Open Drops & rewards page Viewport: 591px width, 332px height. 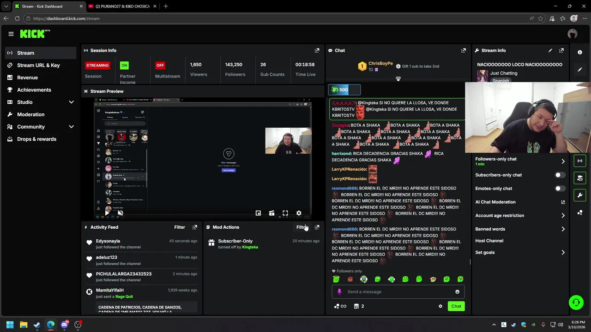[x=41, y=139]
